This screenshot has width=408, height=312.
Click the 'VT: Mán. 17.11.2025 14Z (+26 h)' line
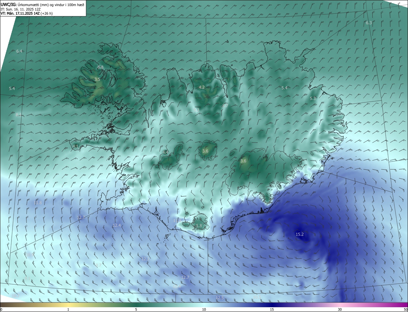(x=27, y=13)
